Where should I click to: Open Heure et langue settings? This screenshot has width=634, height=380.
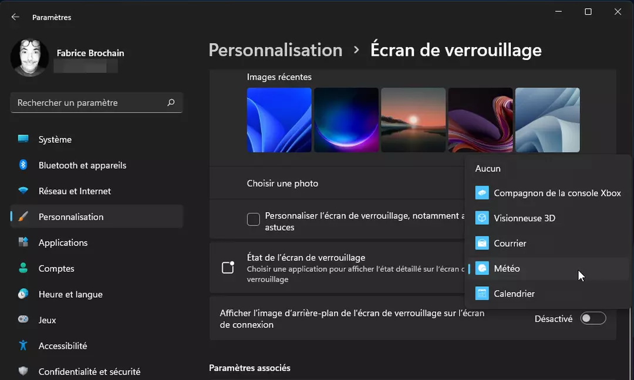[70, 294]
